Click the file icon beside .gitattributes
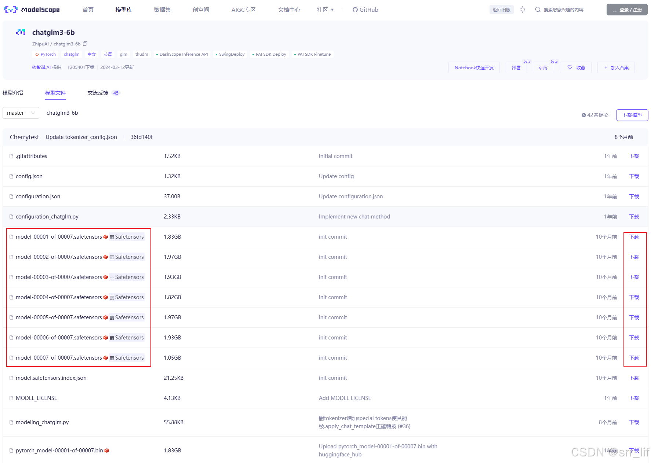Image resolution: width=651 pixels, height=463 pixels. point(11,156)
